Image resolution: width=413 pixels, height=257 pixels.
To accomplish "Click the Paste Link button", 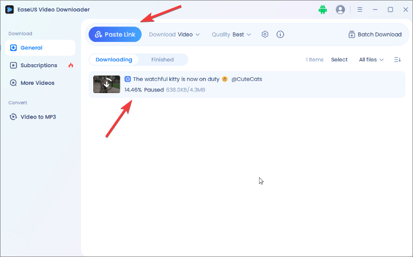I will tap(115, 34).
